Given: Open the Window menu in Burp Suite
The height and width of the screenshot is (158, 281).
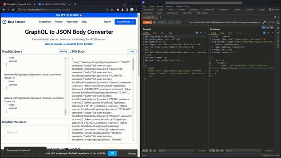Looking at the screenshot, I should point(180,6).
